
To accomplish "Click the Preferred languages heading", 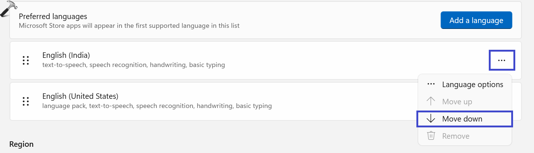I will click(53, 16).
